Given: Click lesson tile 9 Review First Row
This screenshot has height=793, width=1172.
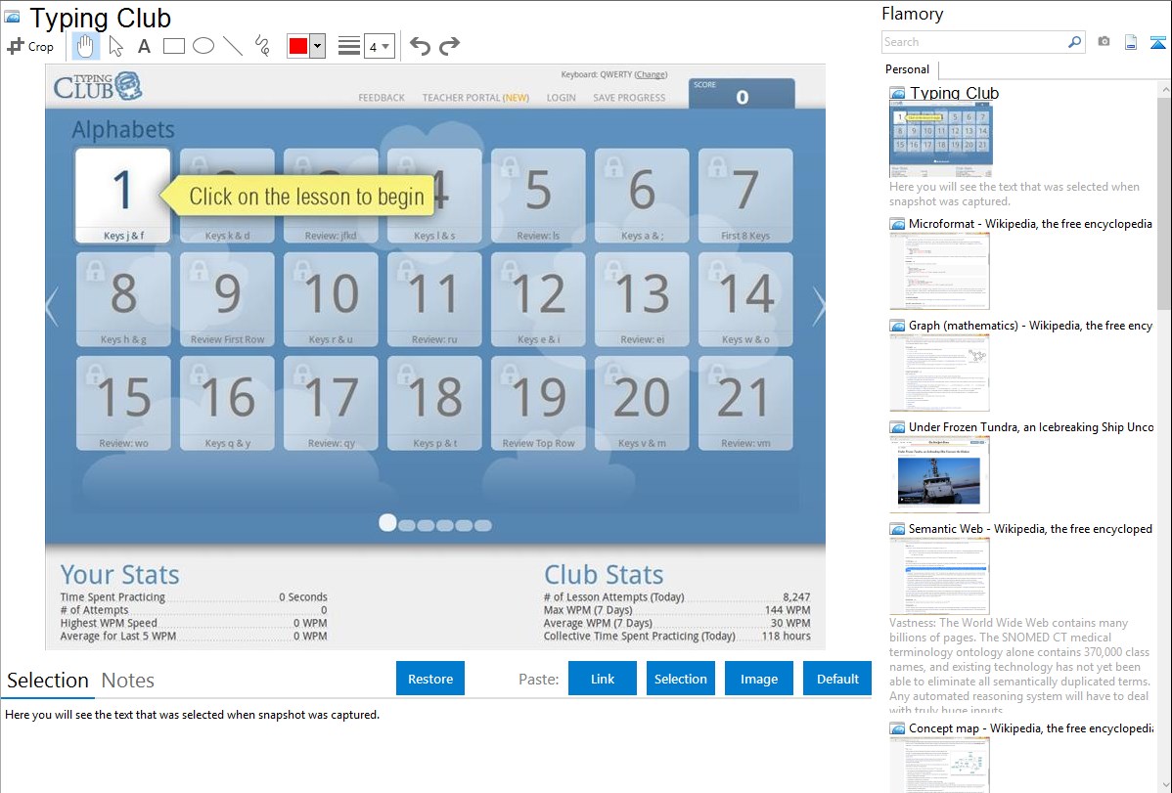Looking at the screenshot, I should point(227,300).
